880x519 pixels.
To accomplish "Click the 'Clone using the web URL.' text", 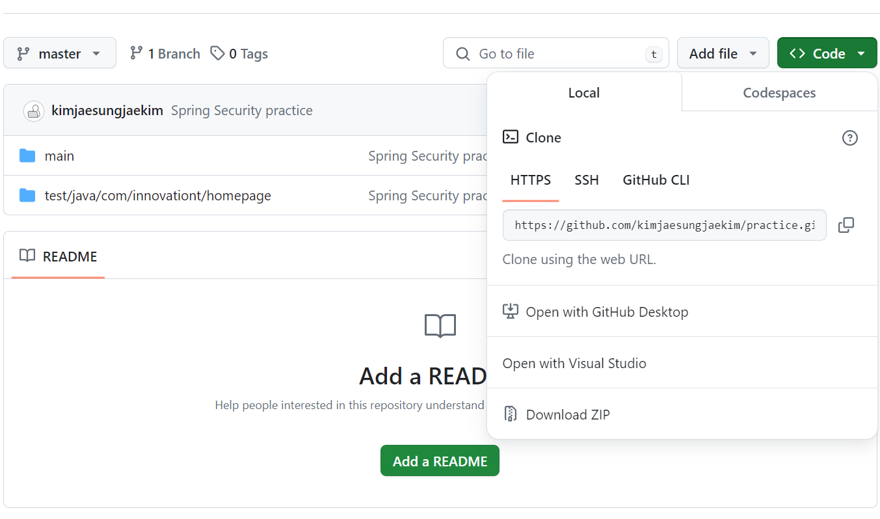I will [x=580, y=259].
